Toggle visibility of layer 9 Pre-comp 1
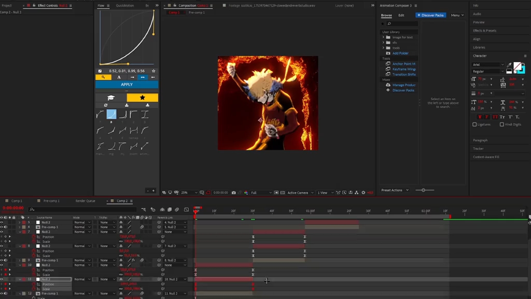The image size is (531, 299). click(2, 261)
